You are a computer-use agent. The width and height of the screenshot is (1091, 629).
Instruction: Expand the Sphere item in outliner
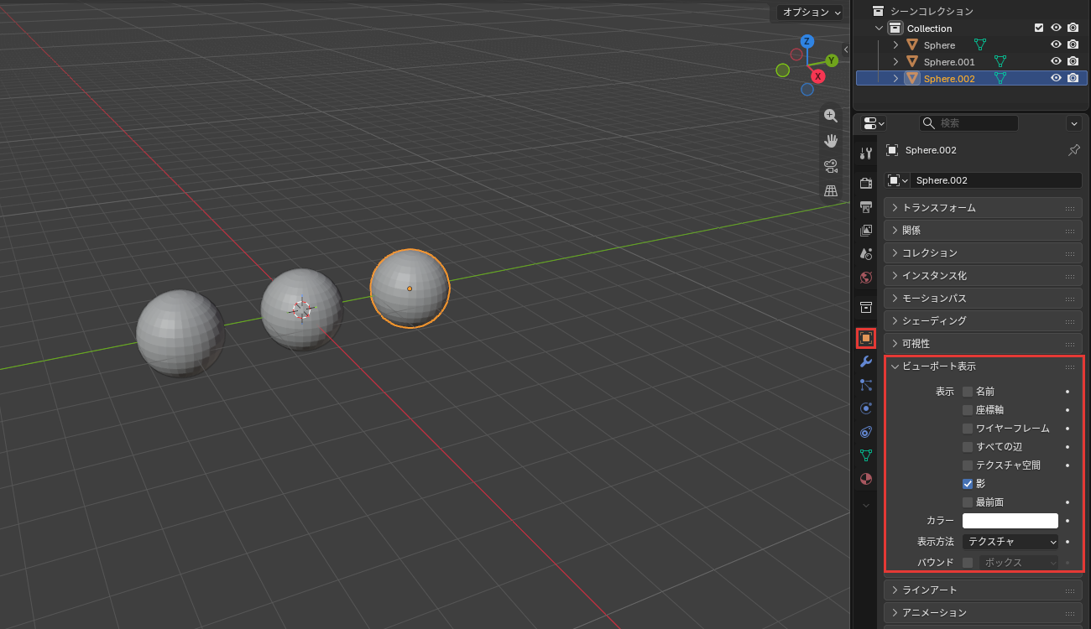click(x=895, y=45)
